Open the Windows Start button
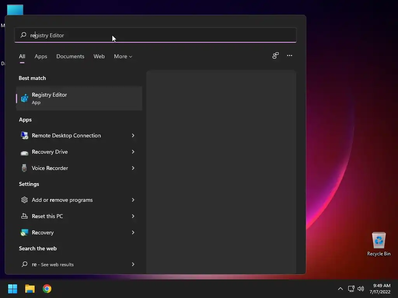Viewport: 398px width, 298px height. point(12,289)
